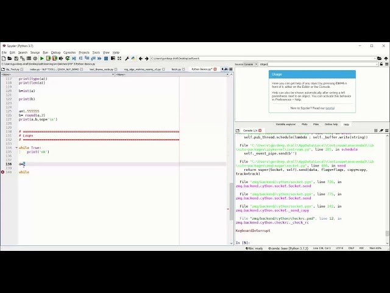Open PYTHONPATH manager python icon
The image size is (390, 293).
pos(133,59)
